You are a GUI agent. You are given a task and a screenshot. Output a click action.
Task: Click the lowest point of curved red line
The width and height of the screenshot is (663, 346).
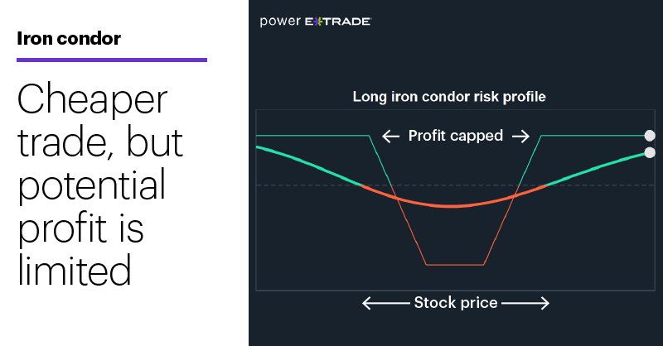tap(452, 206)
